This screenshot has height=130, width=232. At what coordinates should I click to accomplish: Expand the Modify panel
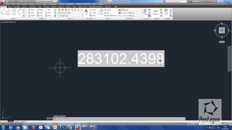pos(42,18)
